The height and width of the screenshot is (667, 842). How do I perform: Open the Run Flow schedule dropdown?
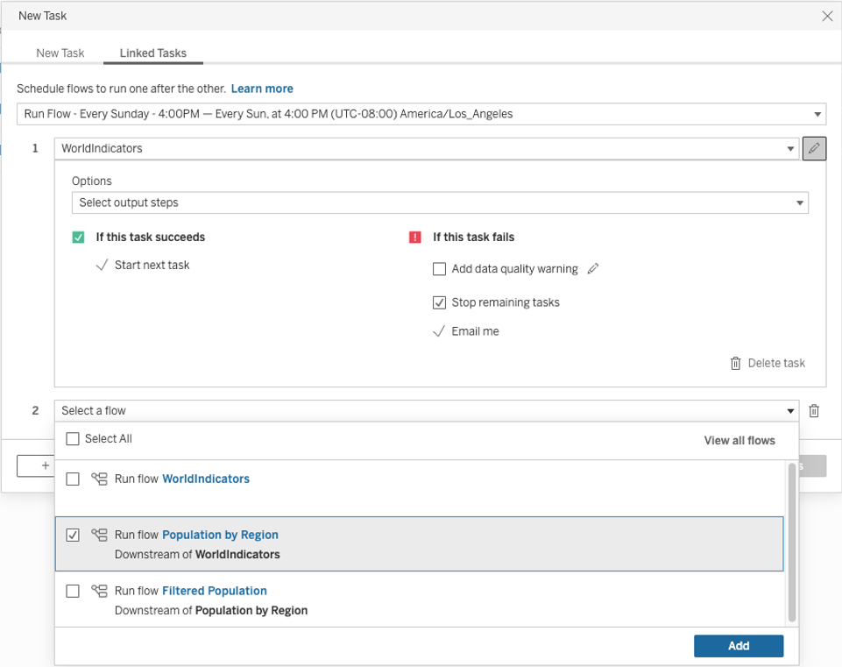tap(421, 114)
